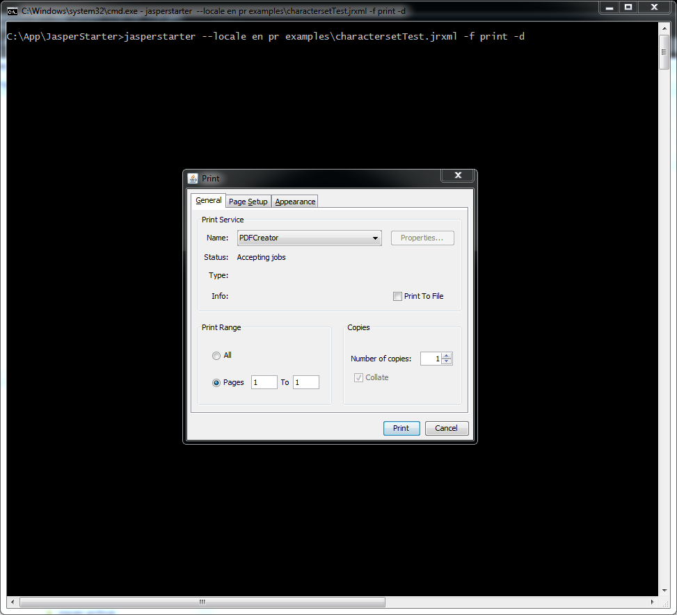Click the Cancel button
The image size is (677, 615).
pos(446,428)
